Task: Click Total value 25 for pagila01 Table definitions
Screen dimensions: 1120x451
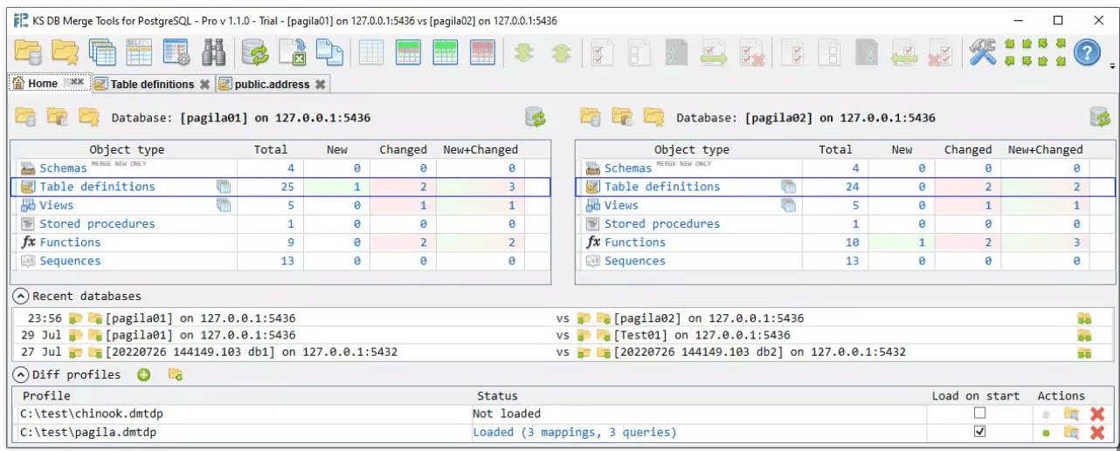Action: coord(287,187)
